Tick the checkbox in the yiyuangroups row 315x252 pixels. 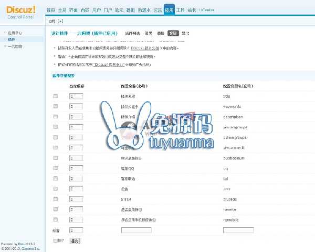(56, 127)
